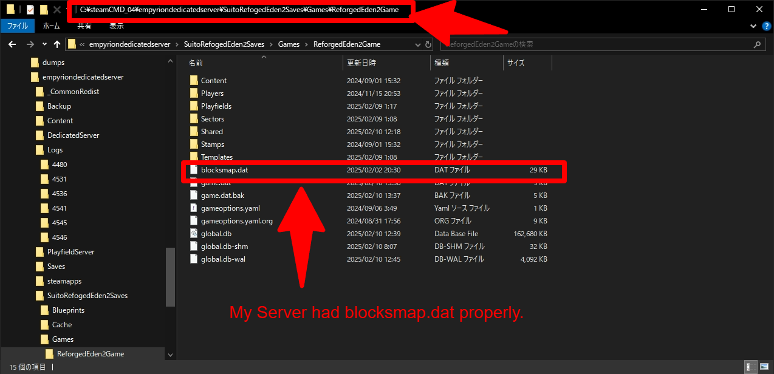Go up one folder level

(x=57, y=44)
